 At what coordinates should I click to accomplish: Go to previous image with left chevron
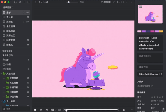tap(127, 2)
